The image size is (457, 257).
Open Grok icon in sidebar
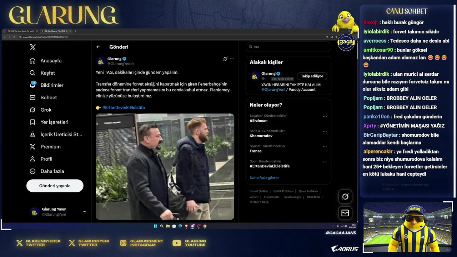pyautogui.click(x=32, y=110)
